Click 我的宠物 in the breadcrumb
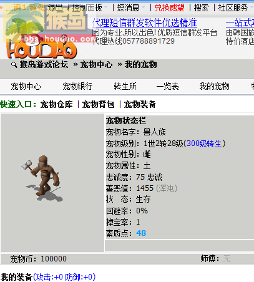 (x=141, y=65)
